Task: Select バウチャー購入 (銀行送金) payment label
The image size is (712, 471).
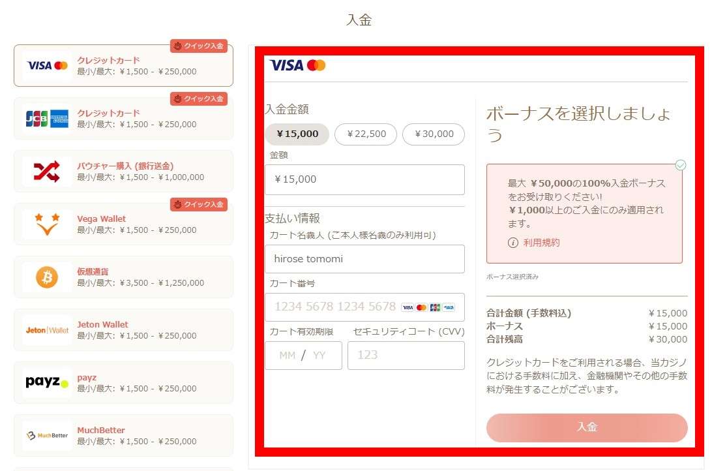Action: coord(125,166)
